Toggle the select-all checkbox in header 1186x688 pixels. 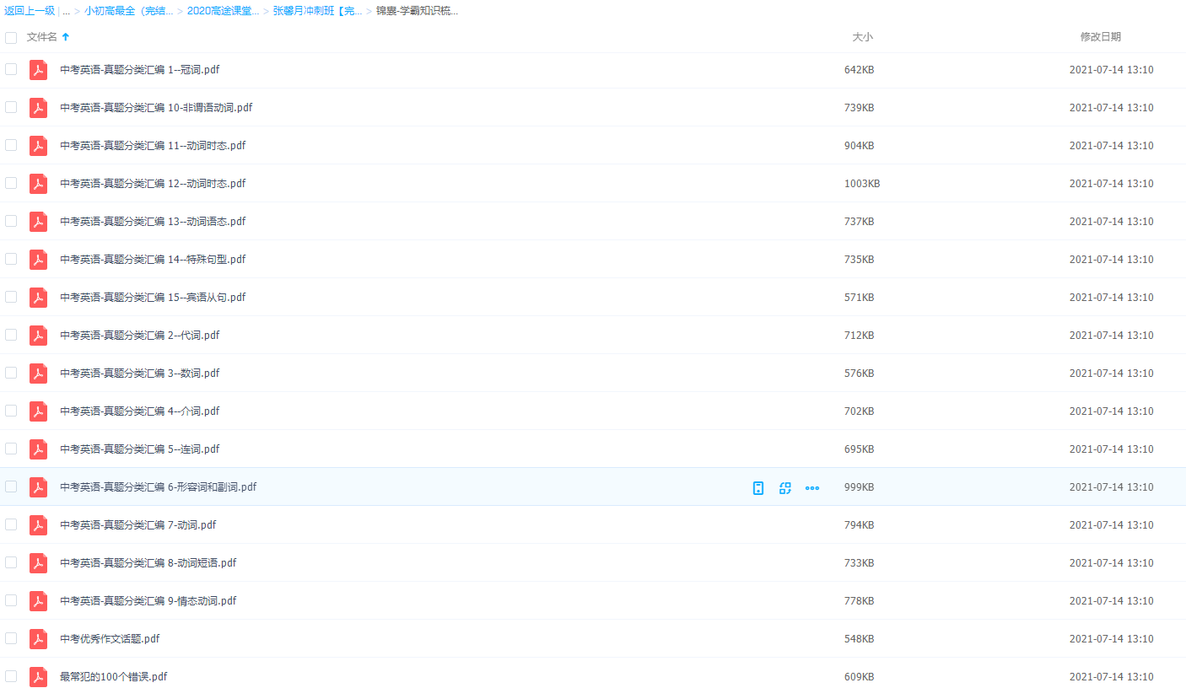tap(11, 37)
